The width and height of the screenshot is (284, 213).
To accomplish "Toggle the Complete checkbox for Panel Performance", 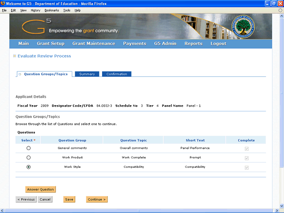I will point(246,148).
